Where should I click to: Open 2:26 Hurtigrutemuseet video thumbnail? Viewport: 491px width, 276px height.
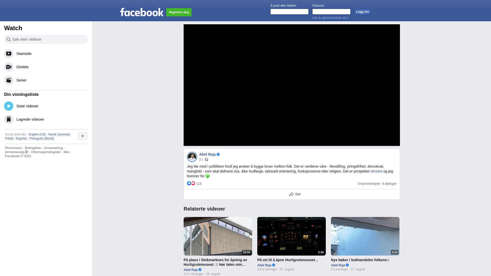(x=292, y=236)
